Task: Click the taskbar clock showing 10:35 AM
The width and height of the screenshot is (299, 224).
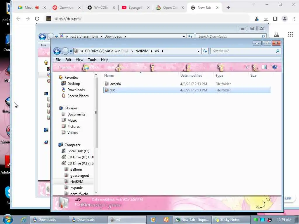Action: click(x=284, y=220)
